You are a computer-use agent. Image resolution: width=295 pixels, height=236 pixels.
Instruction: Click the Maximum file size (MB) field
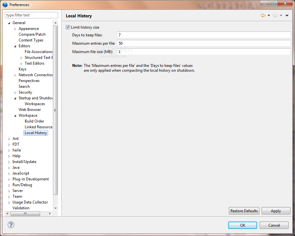tap(204, 52)
